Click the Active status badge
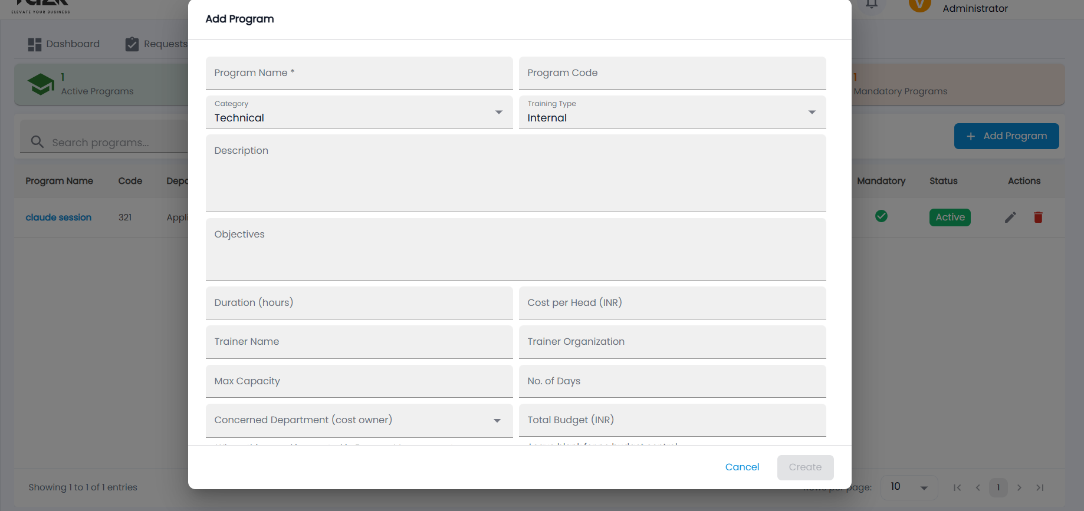This screenshot has height=511, width=1084. tap(950, 217)
